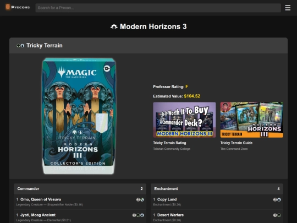Click the Modern Horizons 3 set symbol
Screen dimensions: 297x223
pyautogui.click(x=114, y=27)
